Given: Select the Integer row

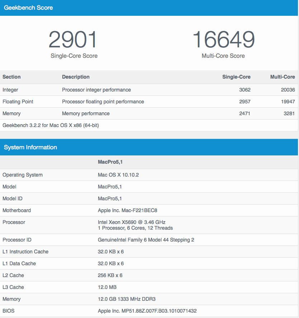Looking at the screenshot, I should 149,90.
